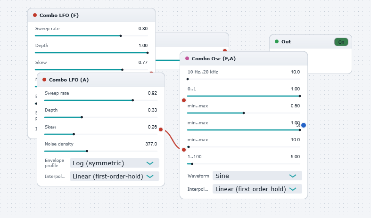This screenshot has height=218, width=371.
Task: Click the 377.0 Noise density value
Action: 151,144
